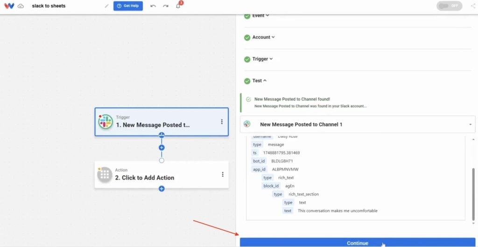Click the 'block_id' field label
The width and height of the screenshot is (478, 247).
click(x=271, y=186)
